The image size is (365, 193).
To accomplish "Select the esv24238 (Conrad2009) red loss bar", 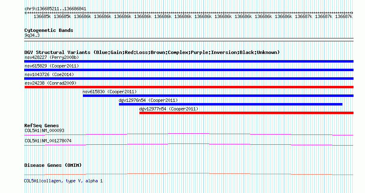I will pyautogui.click(x=189, y=87).
